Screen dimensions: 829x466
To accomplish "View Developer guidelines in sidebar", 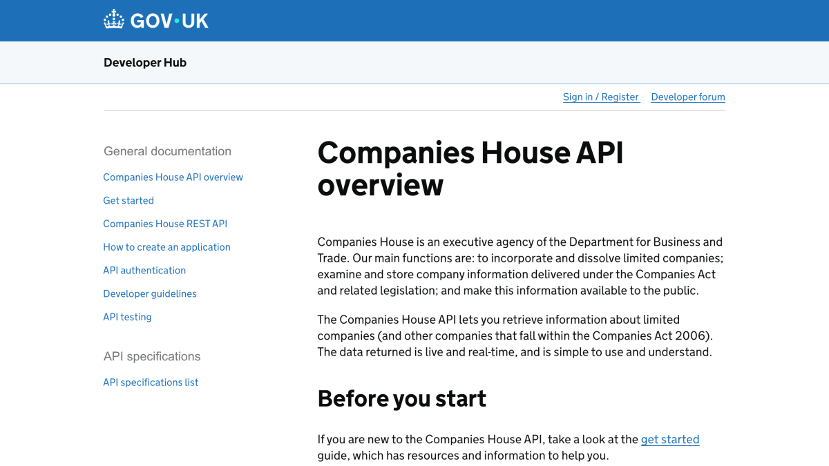I will click(150, 293).
